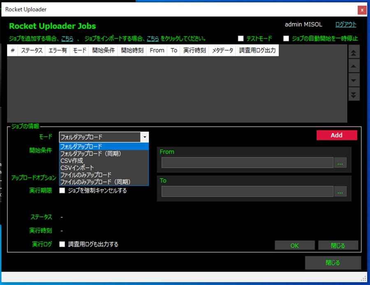Click the エラー有 column header
This screenshot has width=370, height=285.
click(58, 51)
